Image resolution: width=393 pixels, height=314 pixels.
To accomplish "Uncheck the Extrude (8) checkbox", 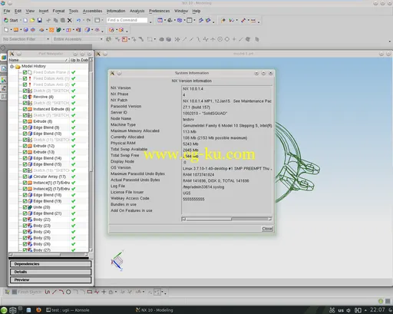I will point(25,121).
